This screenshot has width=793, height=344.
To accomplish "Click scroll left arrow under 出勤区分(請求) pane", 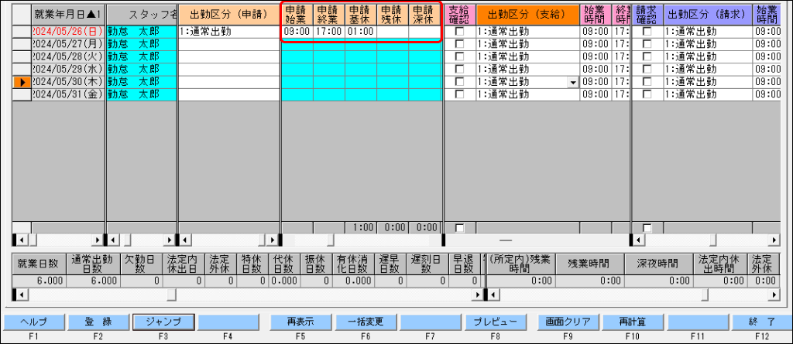I will point(640,240).
